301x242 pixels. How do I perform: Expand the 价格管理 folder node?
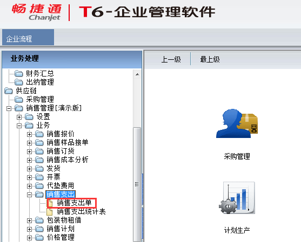pos(29,238)
